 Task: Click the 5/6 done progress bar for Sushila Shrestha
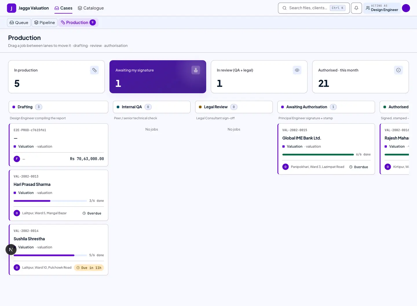pyautogui.click(x=50, y=255)
